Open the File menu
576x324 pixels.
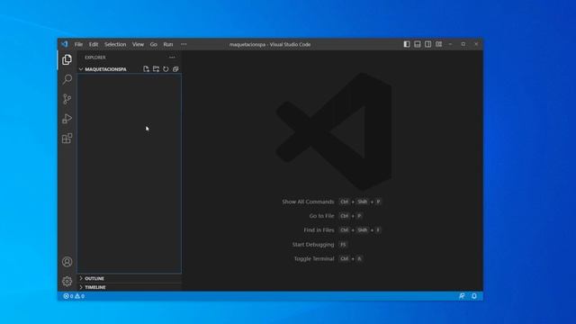click(x=78, y=44)
